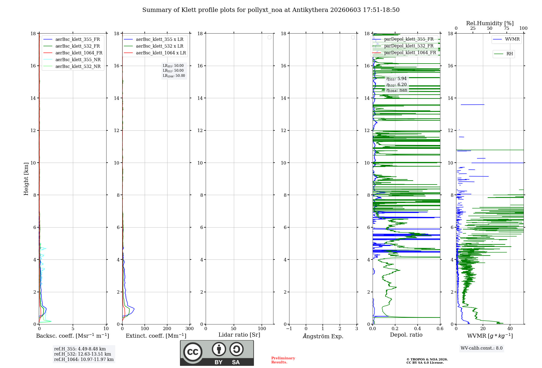Click the Creative Commons CC logo icon

tap(193, 352)
